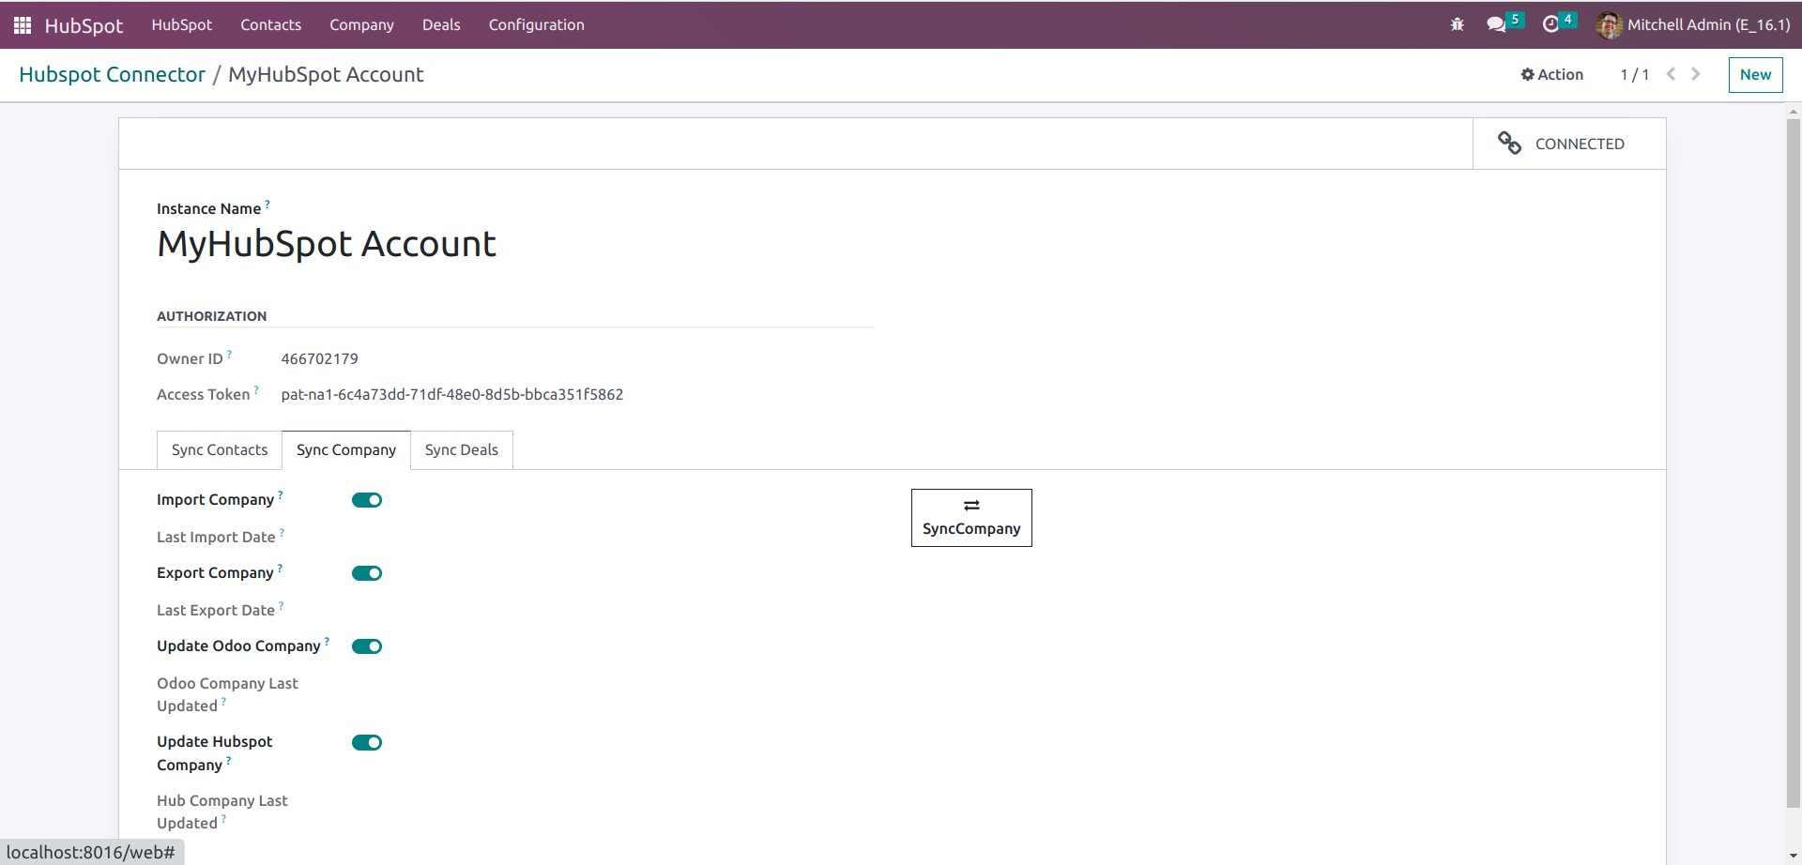Show Instance Name help tooltip mark
The width and height of the screenshot is (1802, 865).
pyautogui.click(x=267, y=204)
